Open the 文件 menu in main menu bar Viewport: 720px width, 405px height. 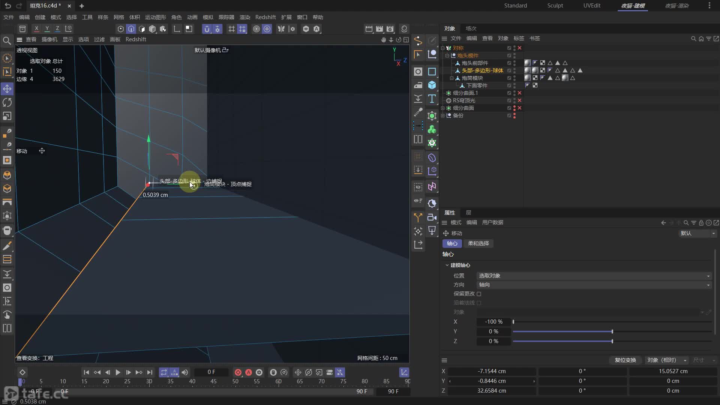[x=9, y=17]
